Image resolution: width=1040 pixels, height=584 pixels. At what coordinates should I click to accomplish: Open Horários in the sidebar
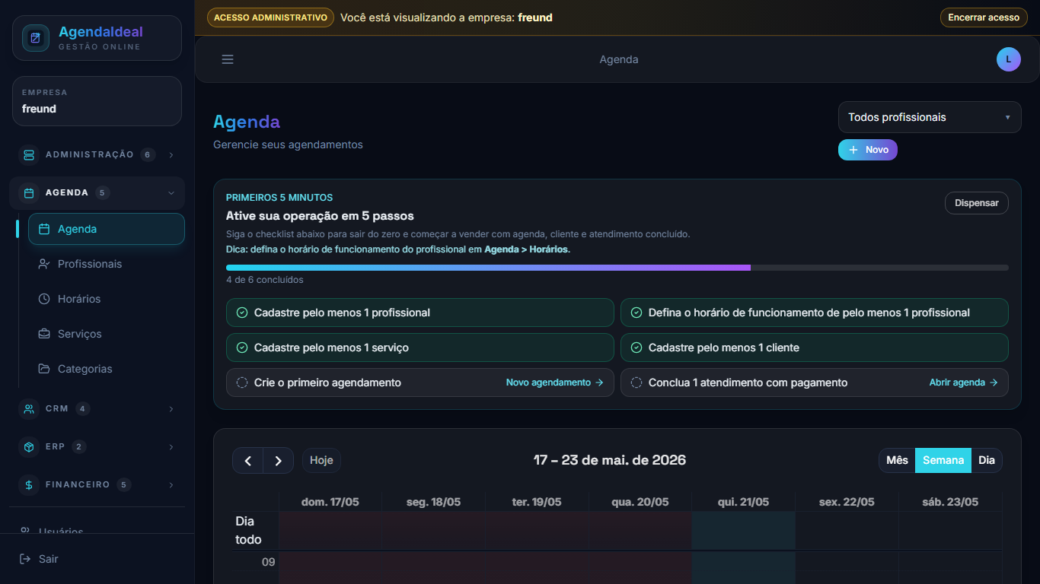coord(107,299)
